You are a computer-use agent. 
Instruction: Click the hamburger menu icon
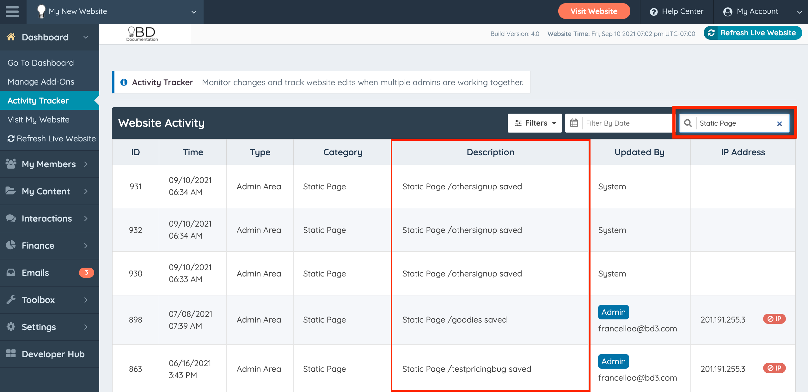12,12
